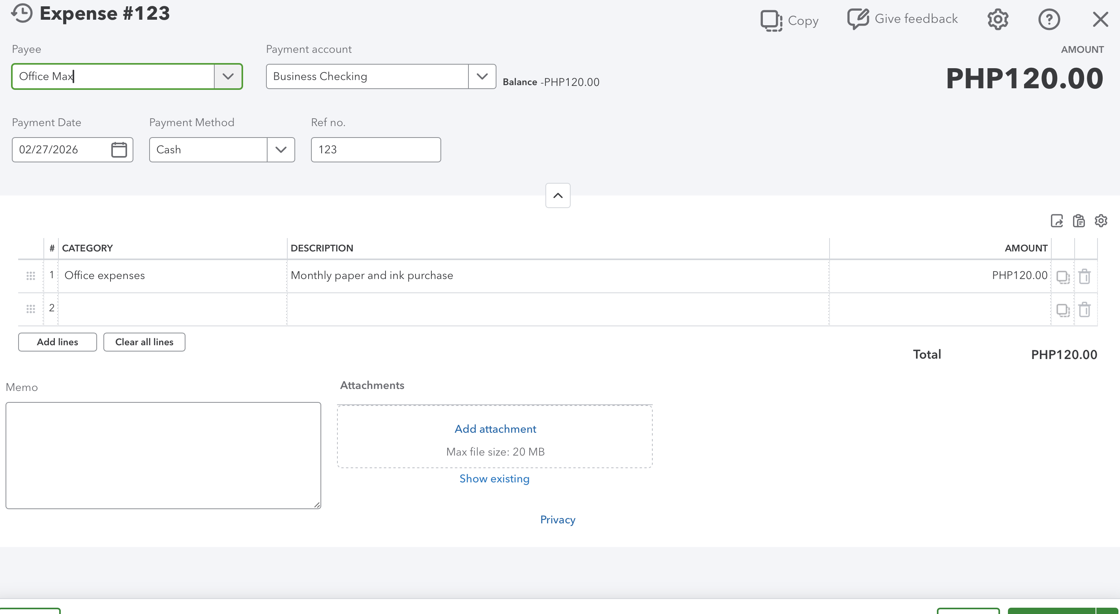
Task: Click the Add attachment link
Action: click(495, 429)
